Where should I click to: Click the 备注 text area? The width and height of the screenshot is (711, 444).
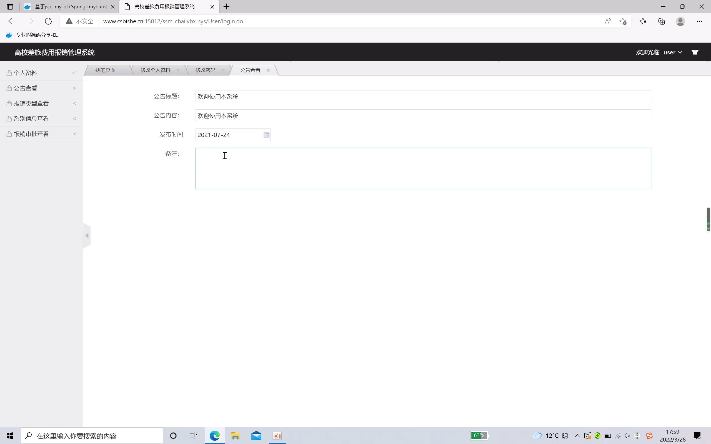click(x=423, y=168)
